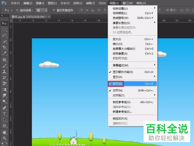
Task: Expand 像素长宽比(S) submenu
Action: (x=133, y=23)
